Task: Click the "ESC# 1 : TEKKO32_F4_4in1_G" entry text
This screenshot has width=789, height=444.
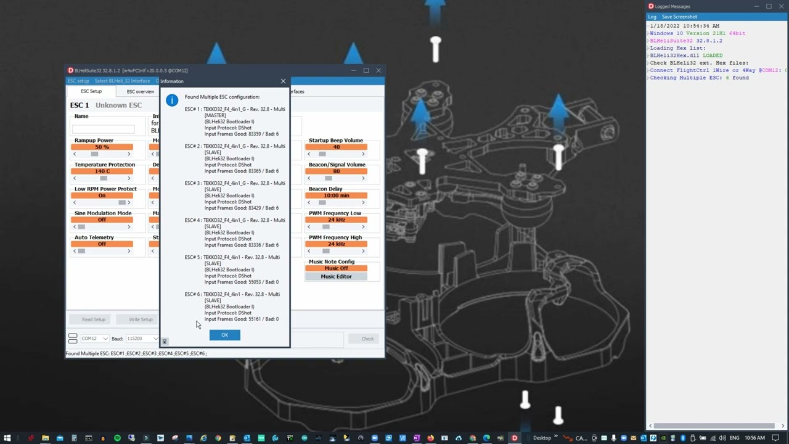Action: (x=235, y=109)
